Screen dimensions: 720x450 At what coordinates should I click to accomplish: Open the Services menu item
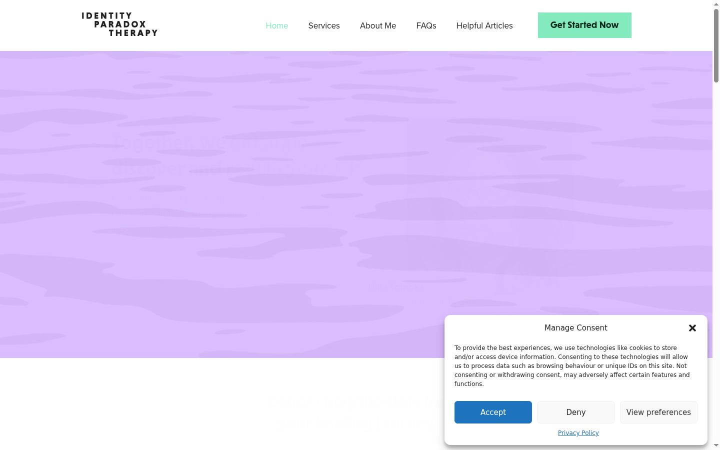click(324, 25)
